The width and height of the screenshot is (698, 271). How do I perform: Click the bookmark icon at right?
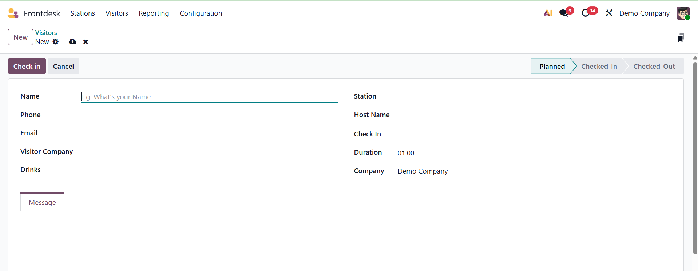pyautogui.click(x=681, y=38)
